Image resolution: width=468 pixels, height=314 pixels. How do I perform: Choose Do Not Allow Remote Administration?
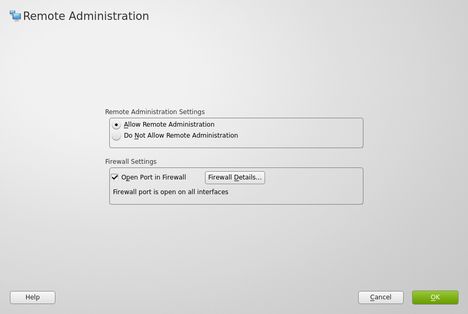coord(116,136)
